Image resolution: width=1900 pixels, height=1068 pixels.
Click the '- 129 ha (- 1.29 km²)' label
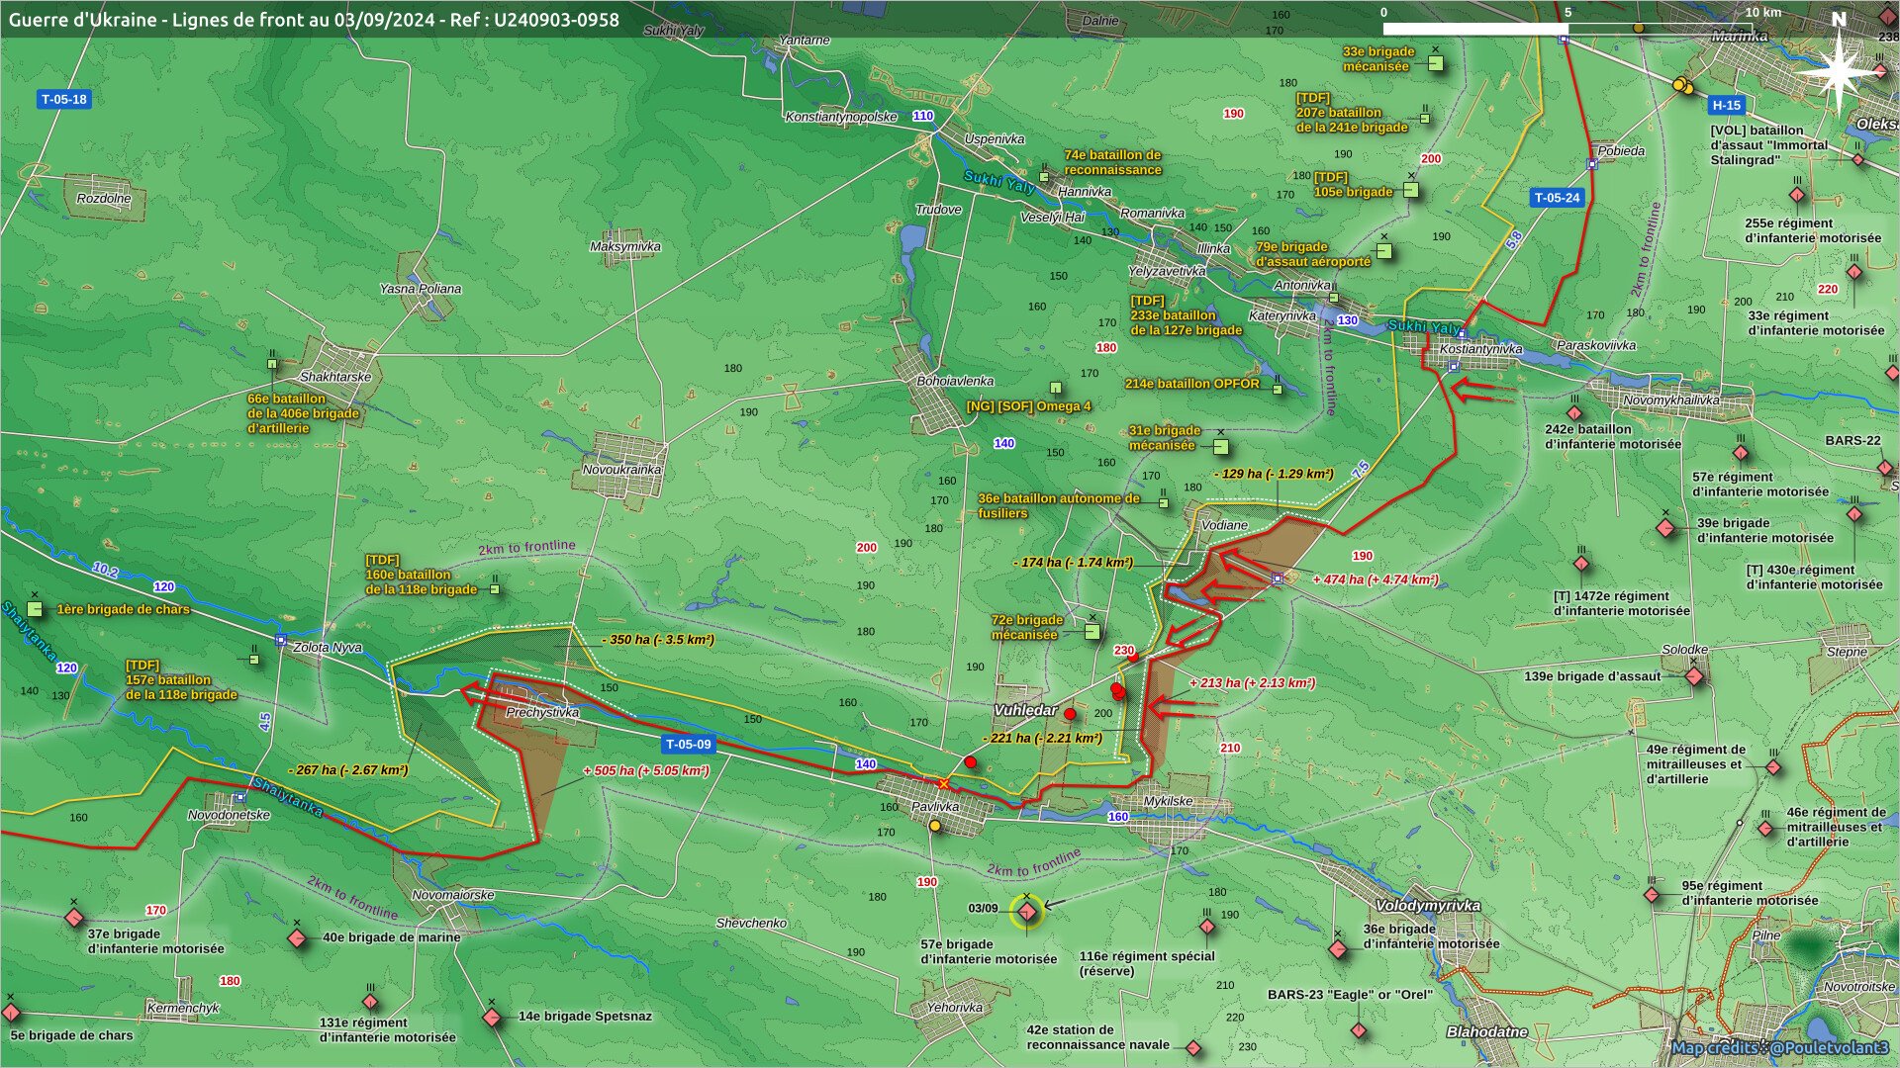(x=1274, y=474)
